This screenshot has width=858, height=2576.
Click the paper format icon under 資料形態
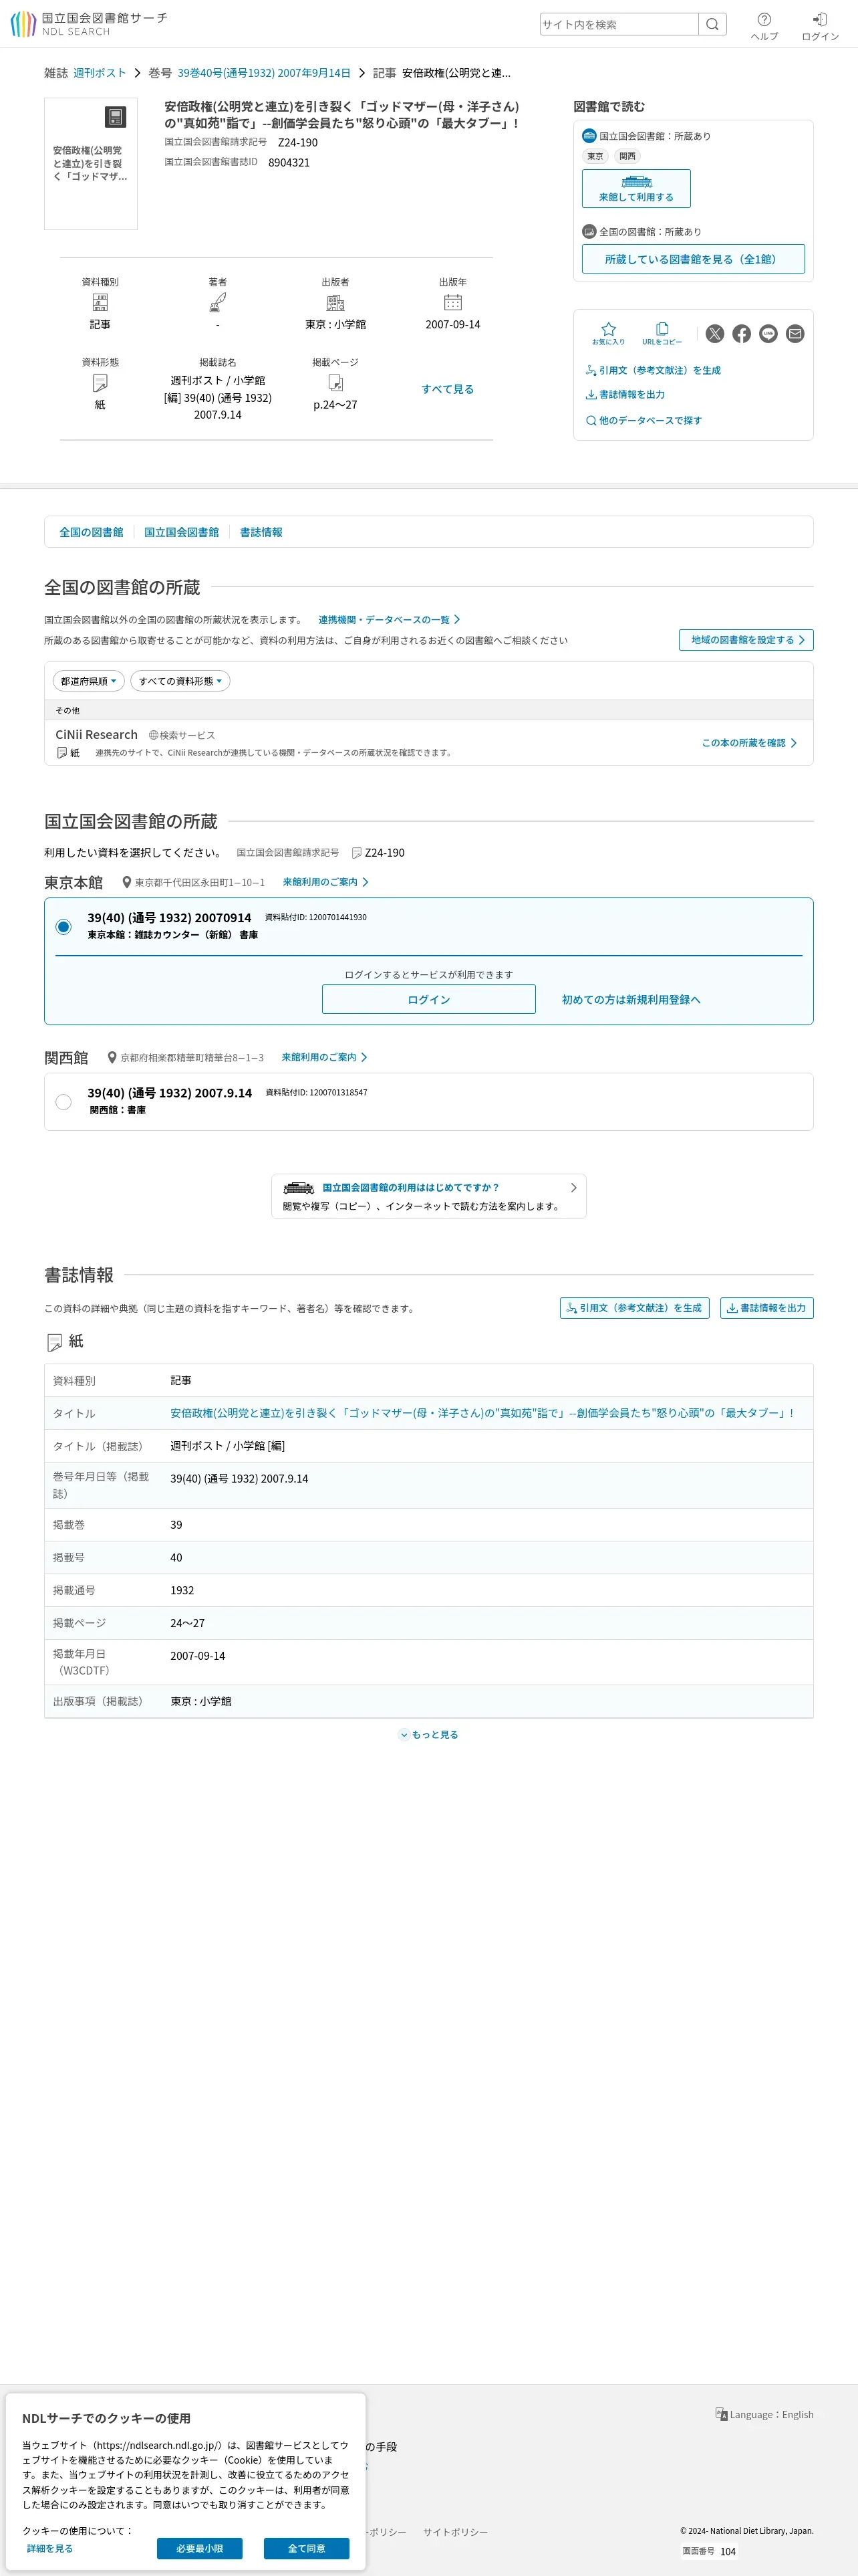click(100, 383)
